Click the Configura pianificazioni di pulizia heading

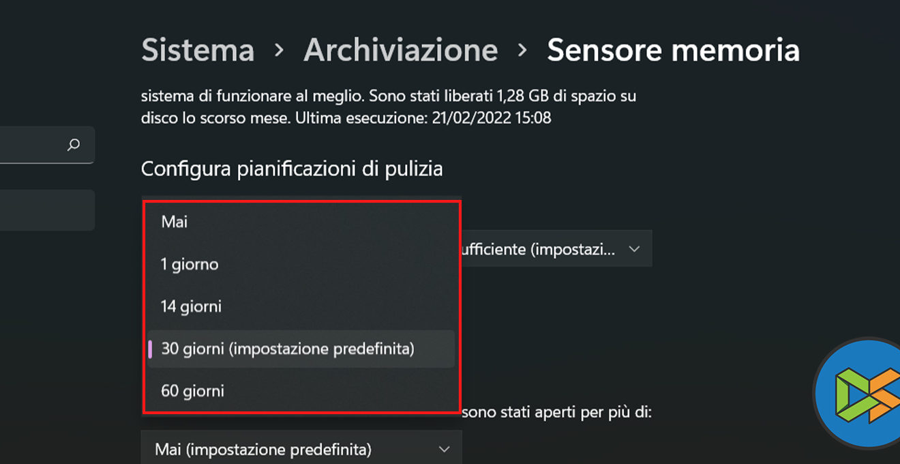[x=292, y=169]
